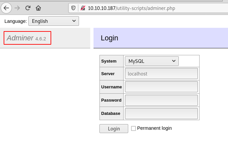Open the browser home page icon
The width and height of the screenshot is (228, 143).
38,8
